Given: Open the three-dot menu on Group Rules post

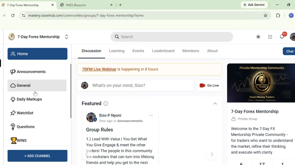Looking at the screenshot, I should pos(151,115).
